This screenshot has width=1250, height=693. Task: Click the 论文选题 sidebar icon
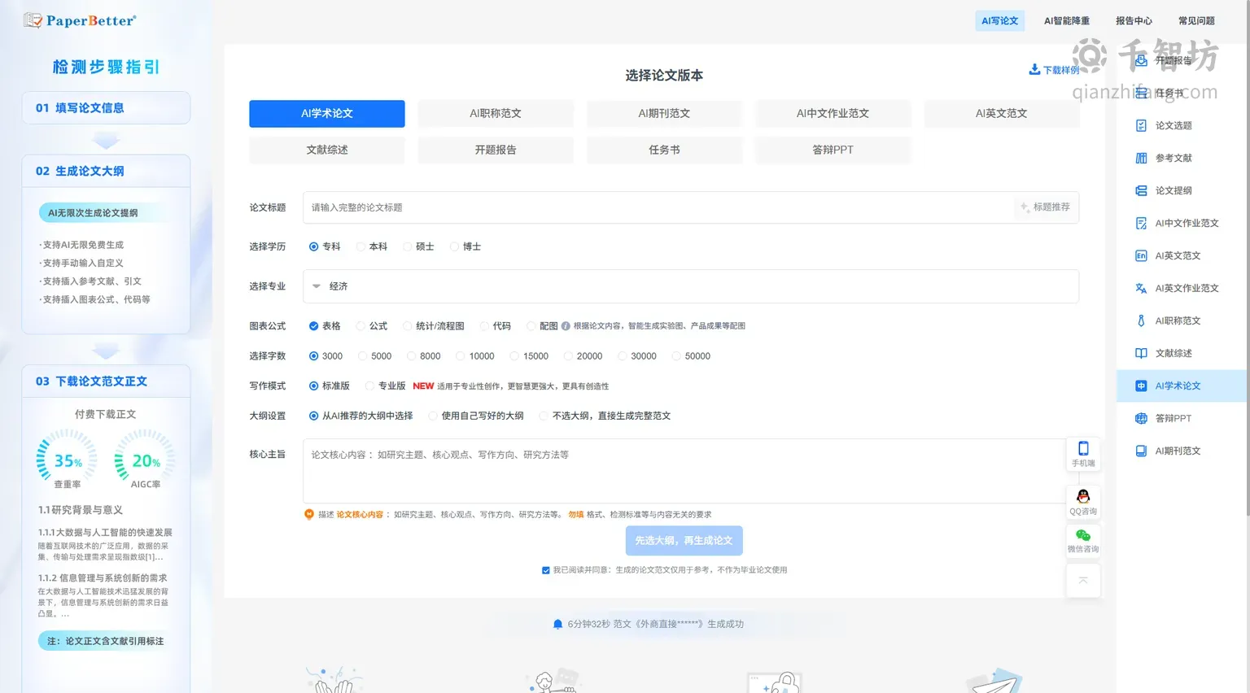pos(1141,125)
